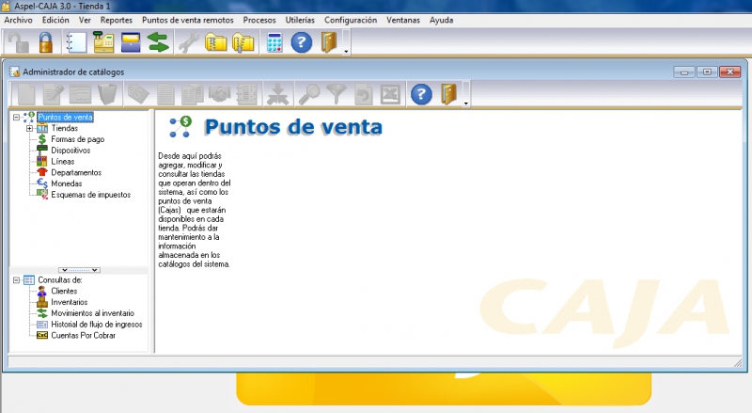Click the price tag icon in catalog toolbar
Screen dimensions: 752x413
138,94
